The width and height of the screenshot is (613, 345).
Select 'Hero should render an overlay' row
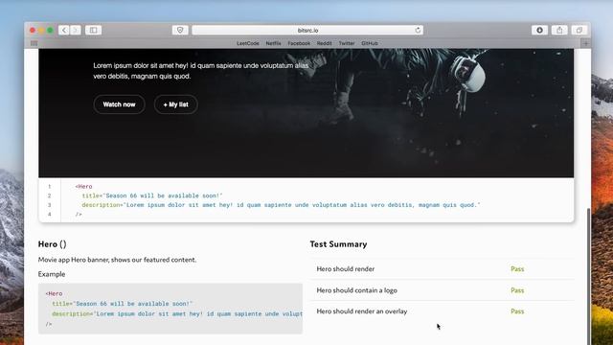tap(442, 311)
